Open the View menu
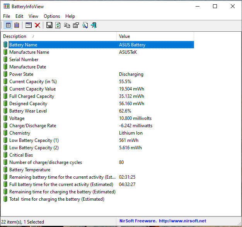The image size is (242, 227). [33, 16]
